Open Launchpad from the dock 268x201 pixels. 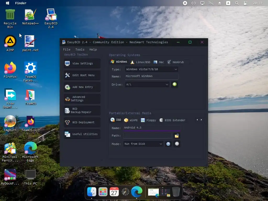pos(103,192)
